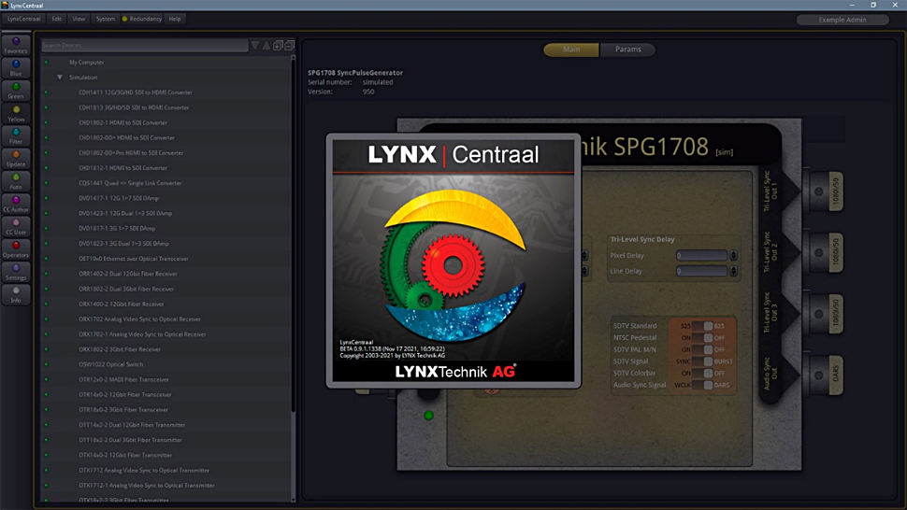Open the Operators sidebar button
The image size is (907, 510).
(x=16, y=249)
